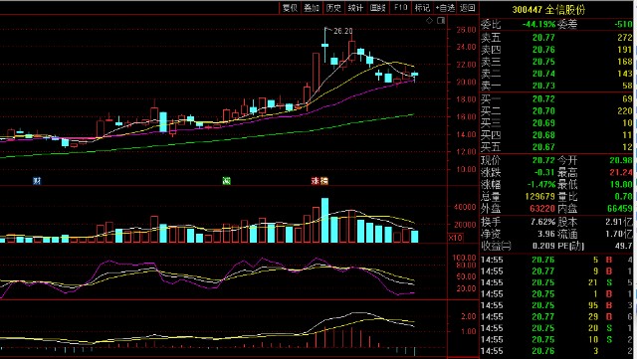Add stock with +自选 button
Screen dimensions: 637x359
pos(445,8)
